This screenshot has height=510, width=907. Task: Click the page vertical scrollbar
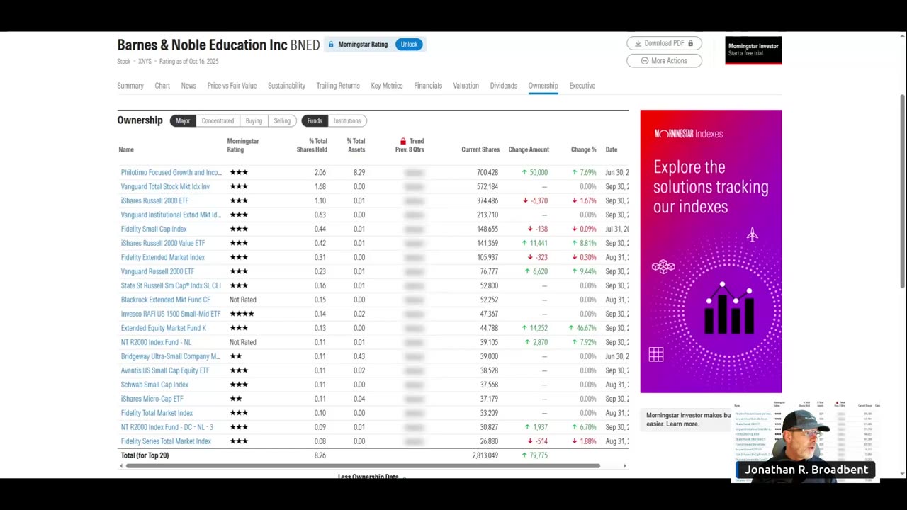point(903,191)
